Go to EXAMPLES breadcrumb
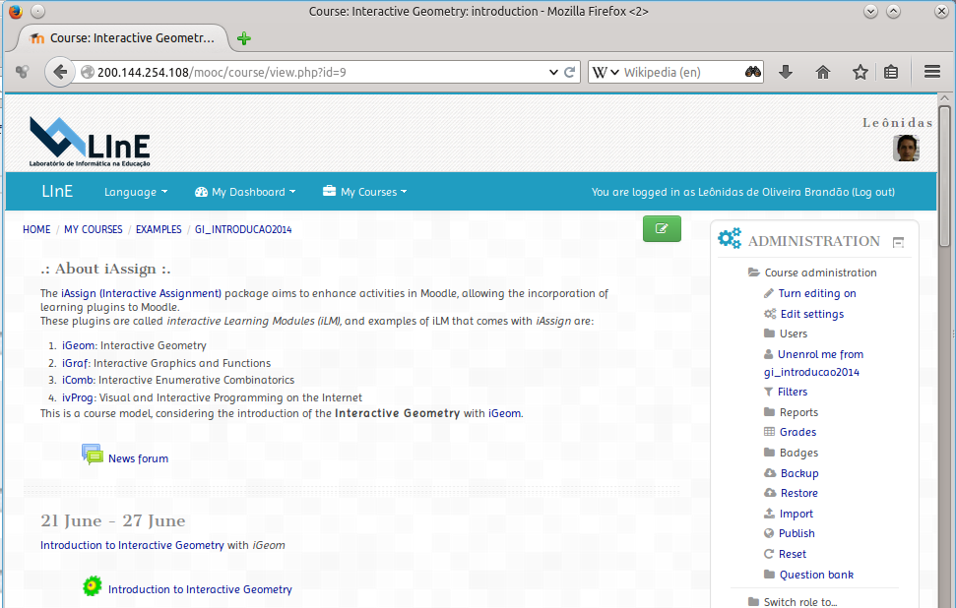Screen dimensions: 956x608 point(159,229)
